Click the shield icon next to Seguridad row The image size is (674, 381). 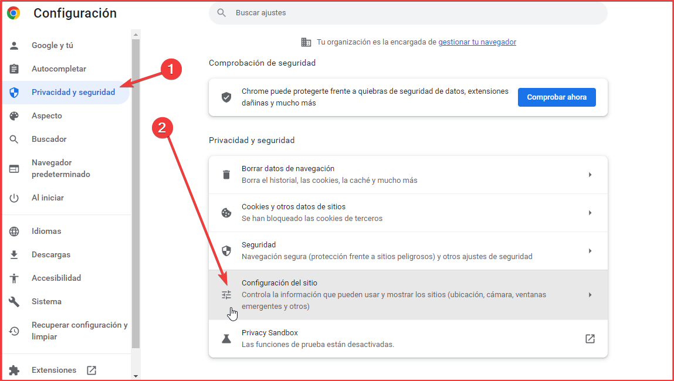coord(226,250)
